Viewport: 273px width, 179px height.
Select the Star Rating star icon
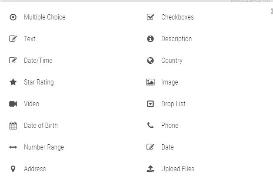click(x=13, y=82)
